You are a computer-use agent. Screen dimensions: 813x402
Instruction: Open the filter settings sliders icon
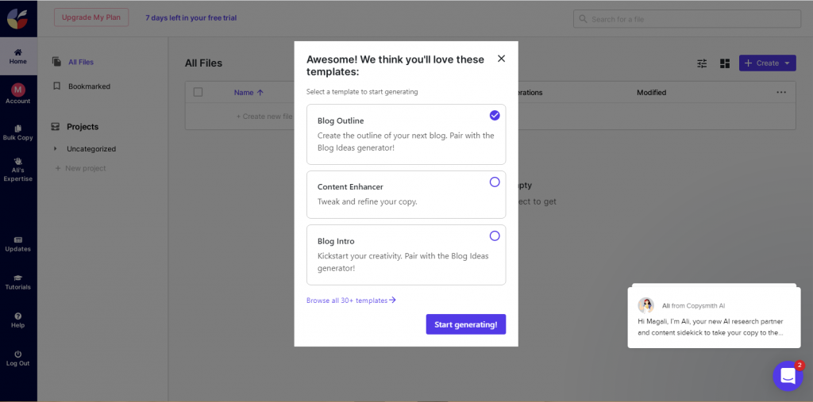click(702, 63)
